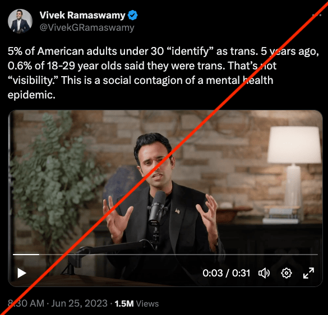Open the 8:30 AM · Jun 25, 2023 timestamp
This screenshot has height=315, width=328.
click(x=58, y=303)
